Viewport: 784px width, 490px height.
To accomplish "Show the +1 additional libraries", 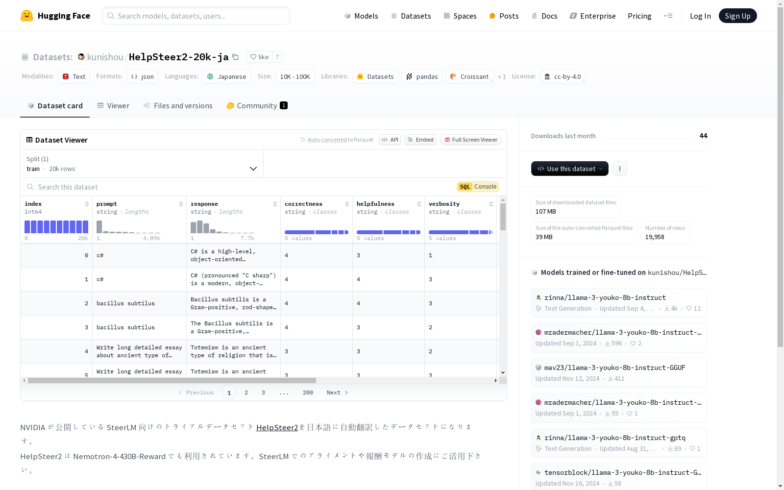I will 502,76.
